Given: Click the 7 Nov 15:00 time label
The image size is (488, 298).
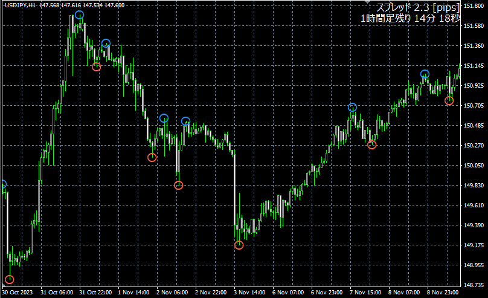Looking at the screenshot, I should (365, 293).
